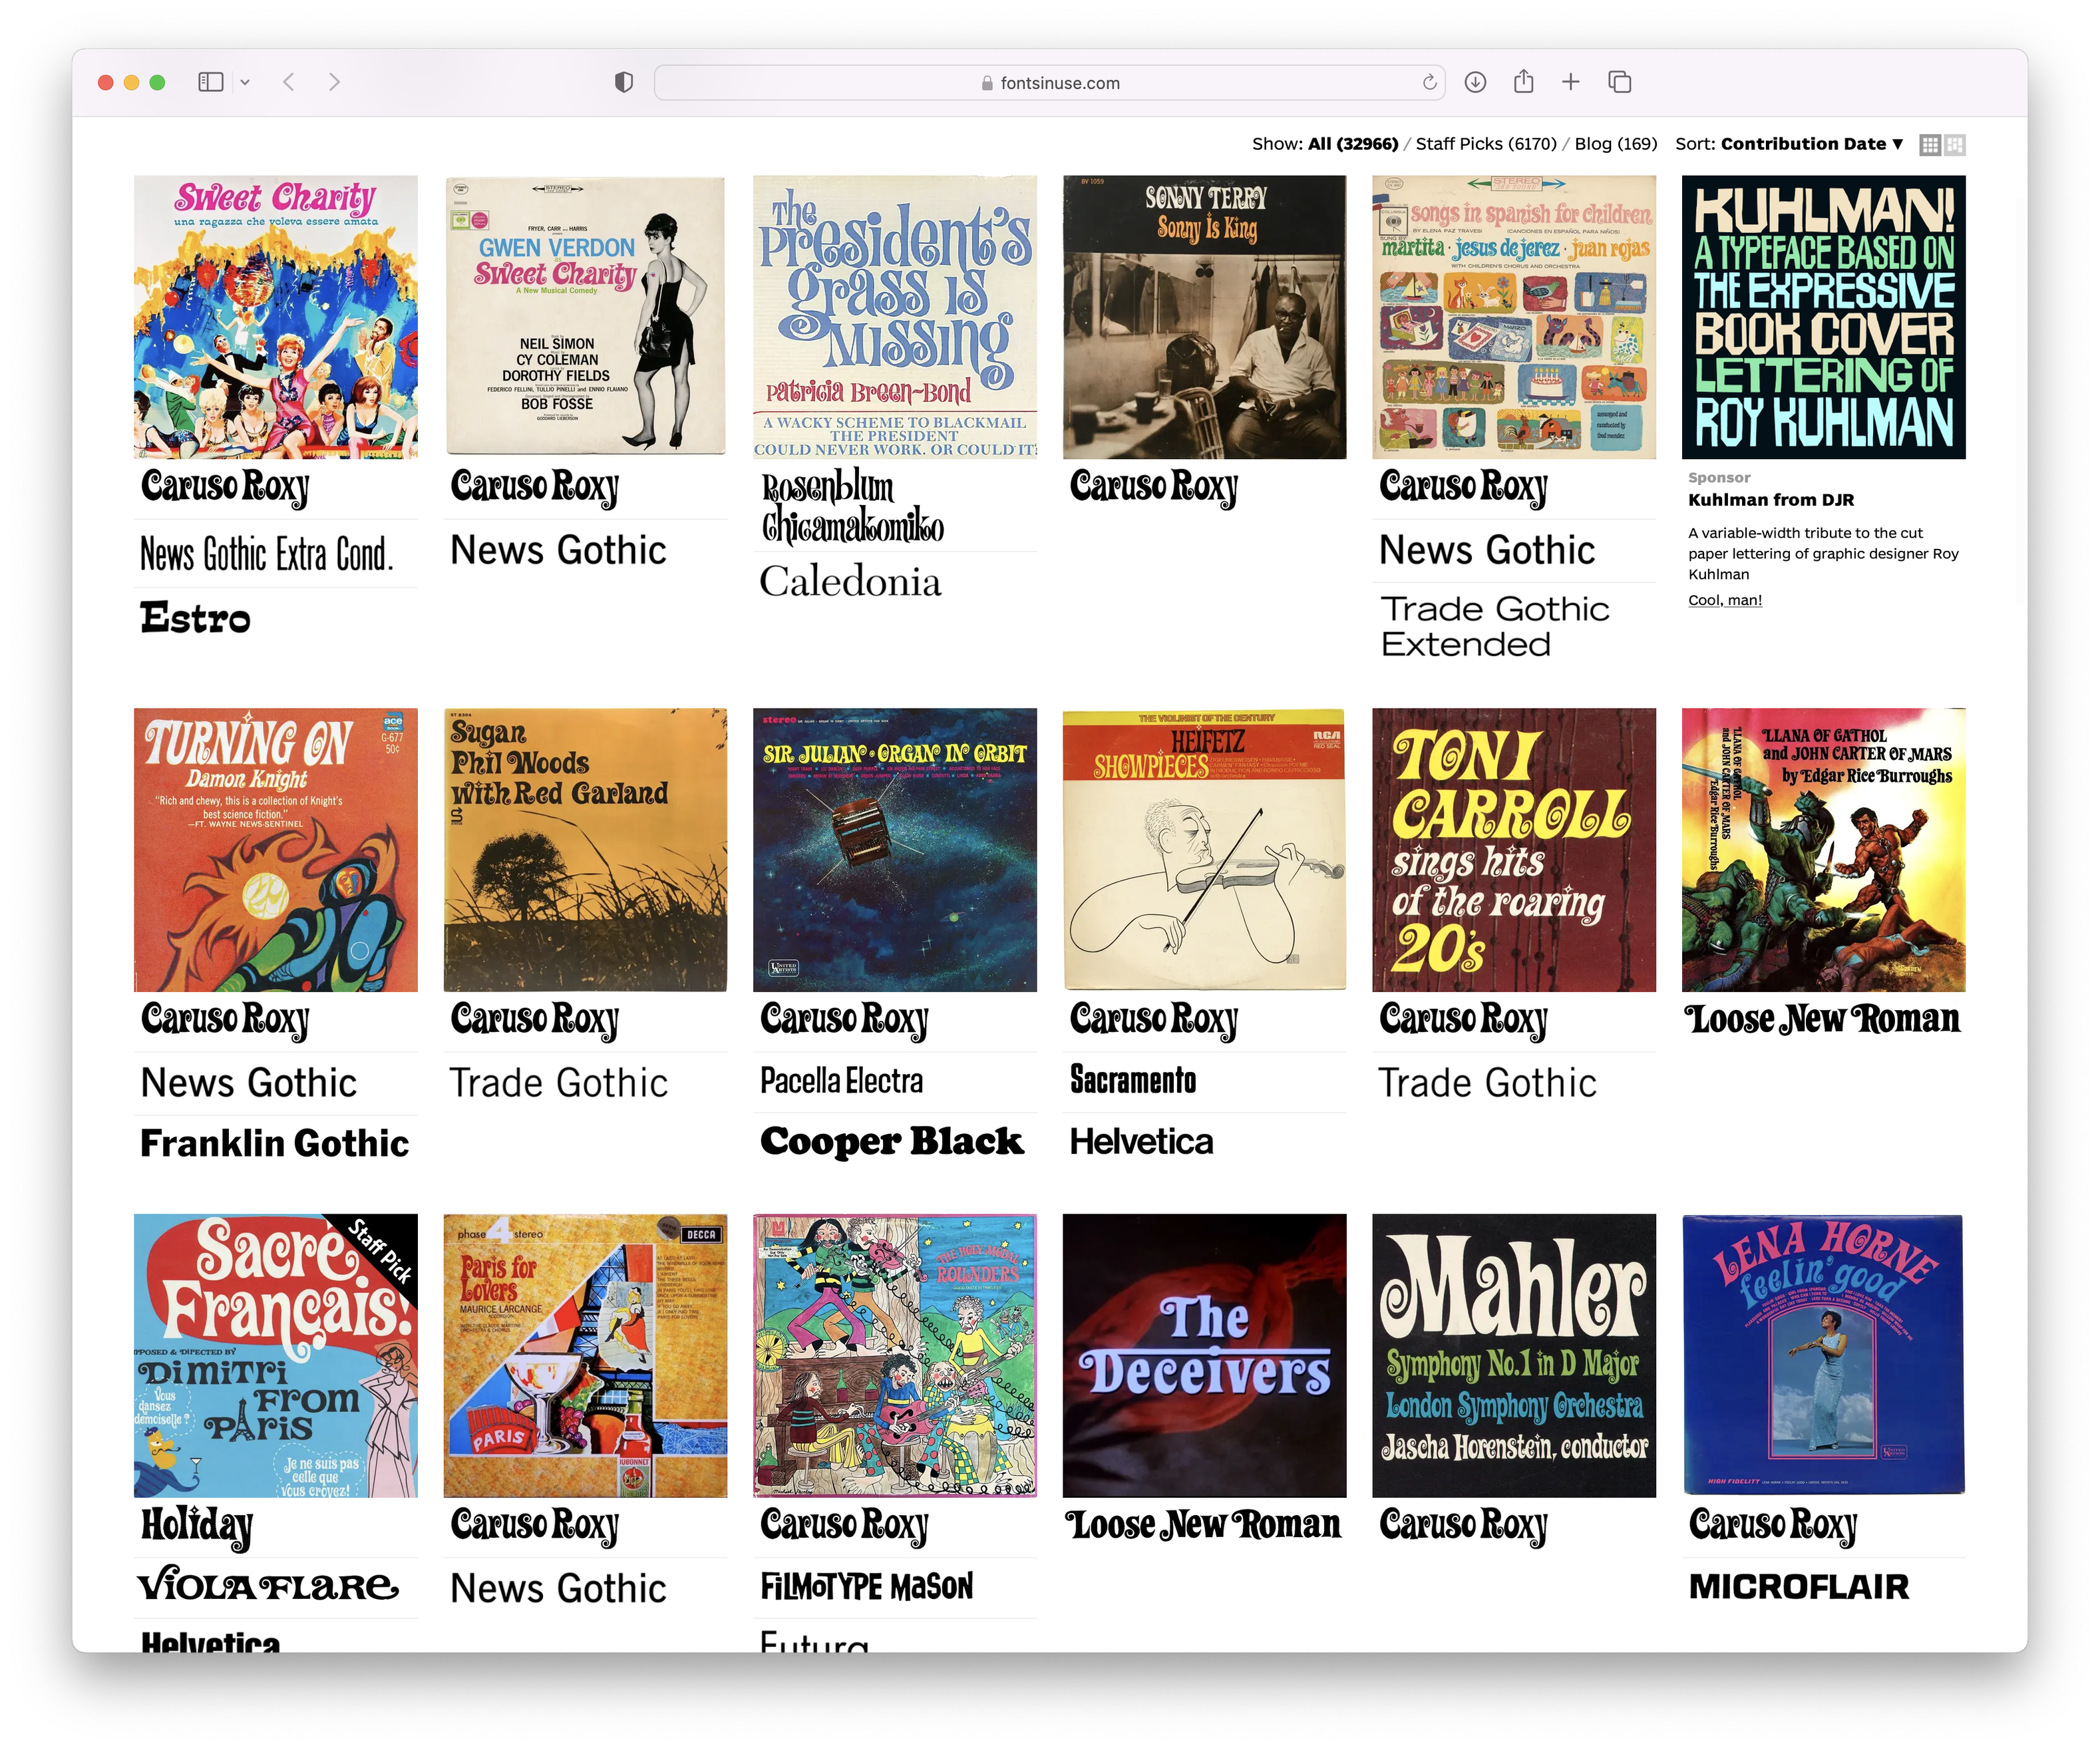
Task: Show the tab overview
Action: click(x=1620, y=82)
